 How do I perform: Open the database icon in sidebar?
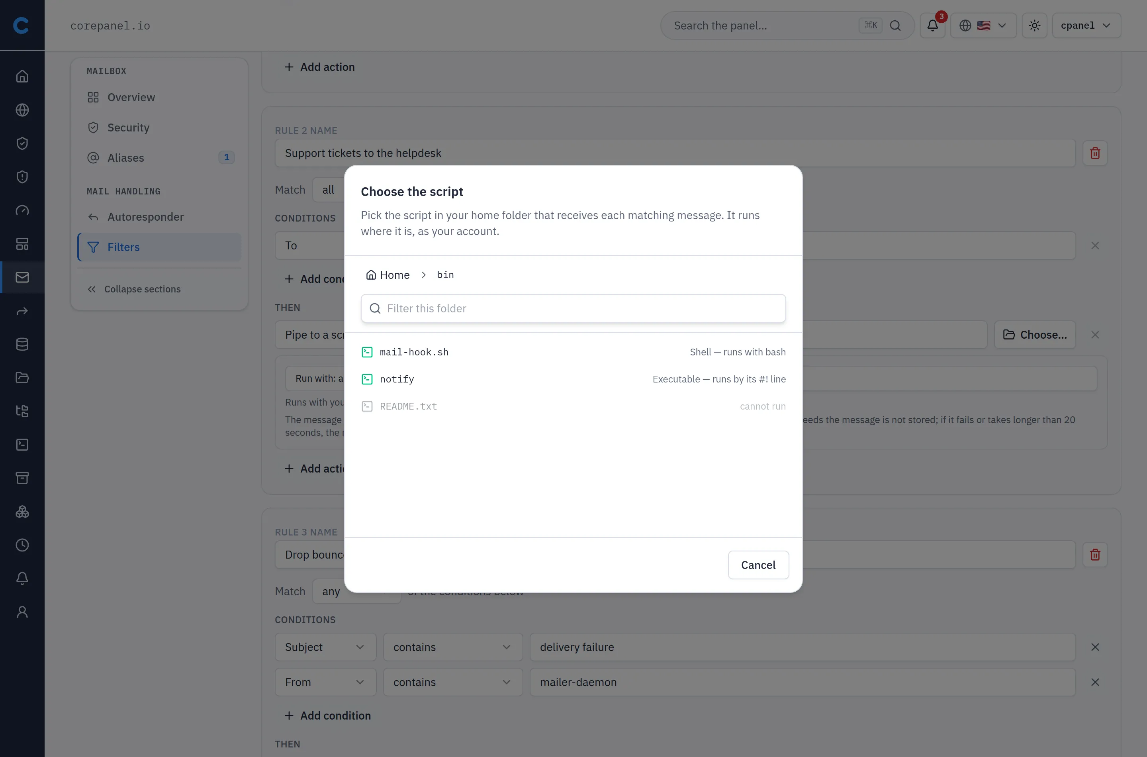click(22, 344)
